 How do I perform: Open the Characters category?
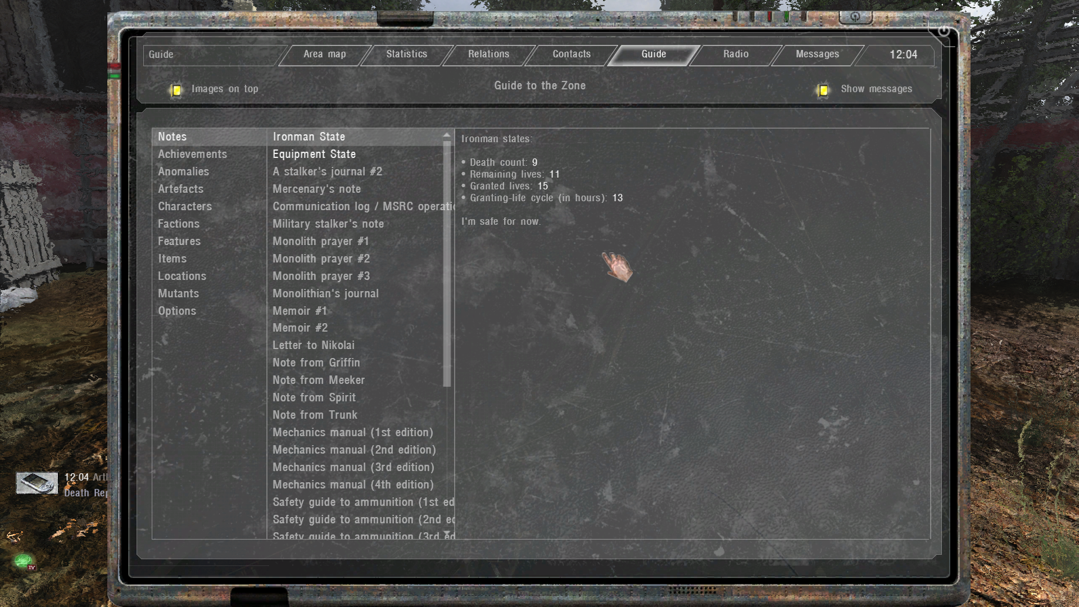(209, 207)
